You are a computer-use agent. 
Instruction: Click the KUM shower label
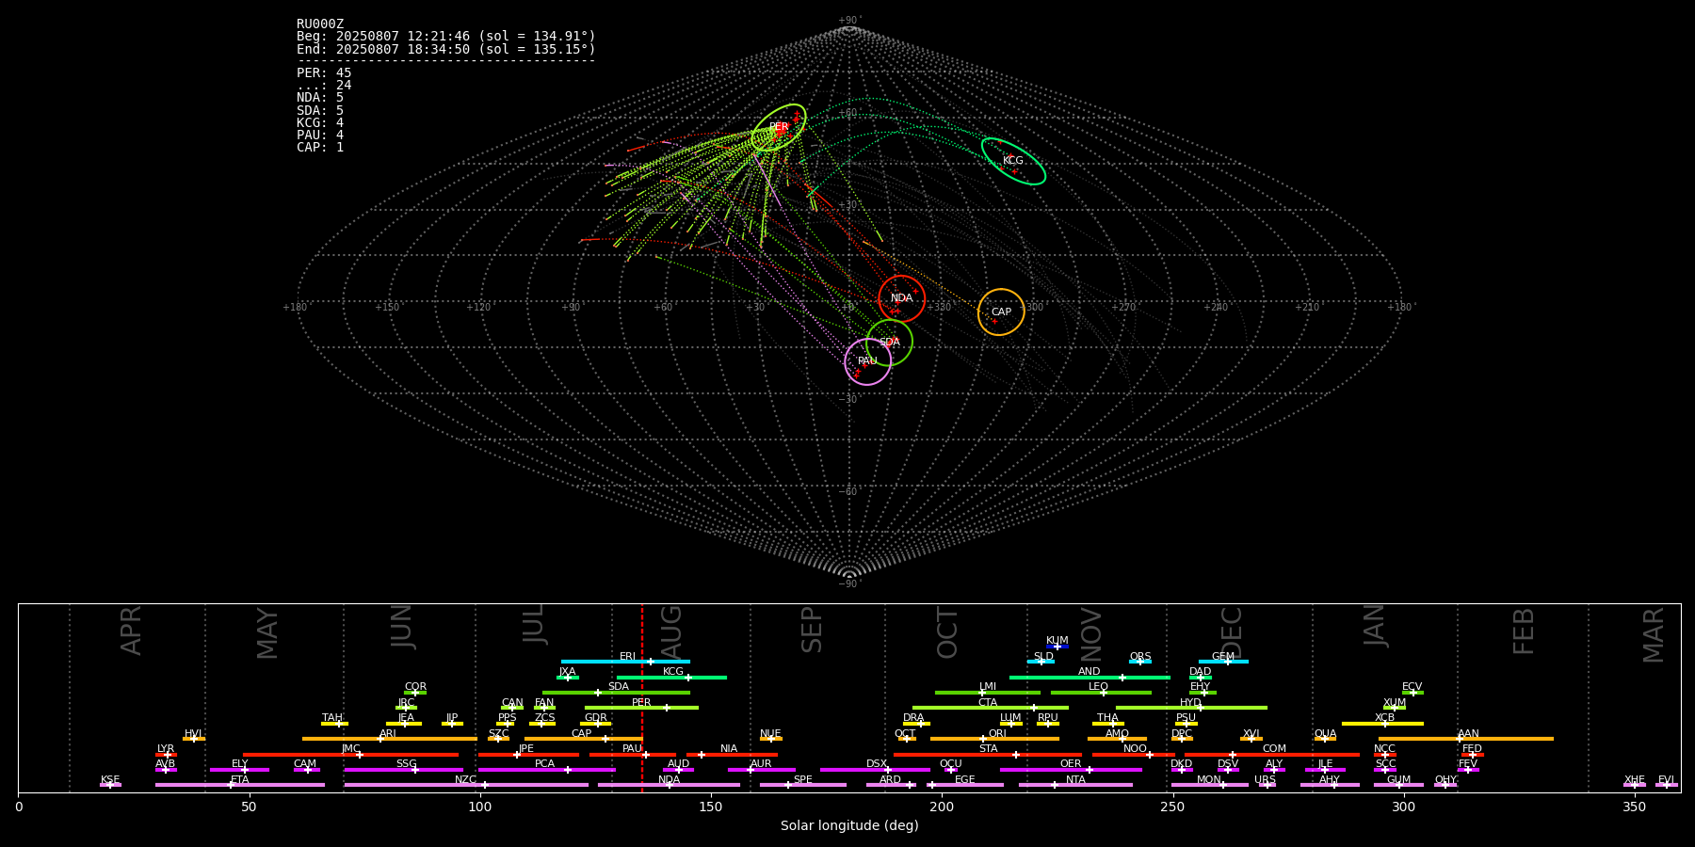(1057, 641)
